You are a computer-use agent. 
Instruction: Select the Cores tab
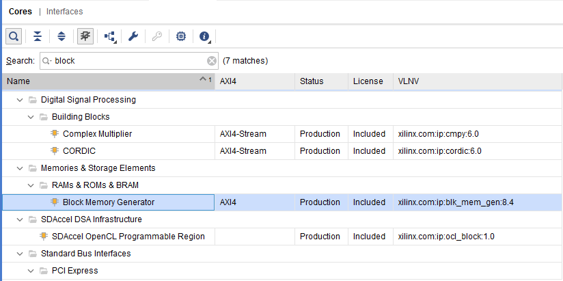20,12
